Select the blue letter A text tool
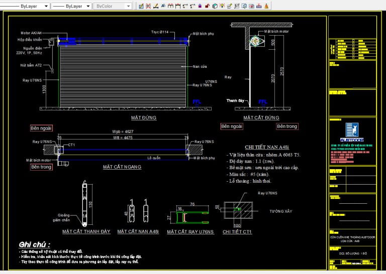Image resolution: width=386 pixels, height=274 pixels. pyautogui.click(x=163, y=6)
